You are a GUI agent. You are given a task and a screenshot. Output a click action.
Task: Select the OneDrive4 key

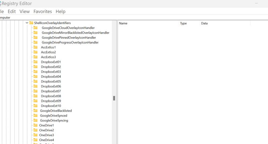coord(47,140)
